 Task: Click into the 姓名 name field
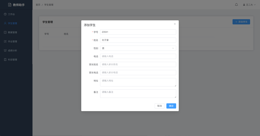coord(138,40)
